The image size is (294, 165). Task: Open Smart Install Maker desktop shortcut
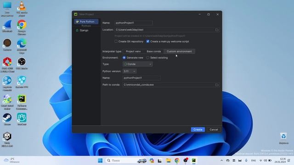tap(7, 102)
